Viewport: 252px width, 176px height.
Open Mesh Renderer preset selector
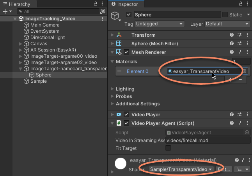[x=239, y=52]
